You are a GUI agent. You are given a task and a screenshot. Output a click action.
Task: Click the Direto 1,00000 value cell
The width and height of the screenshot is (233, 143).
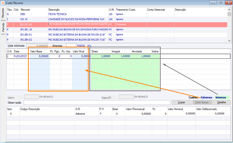101,56
